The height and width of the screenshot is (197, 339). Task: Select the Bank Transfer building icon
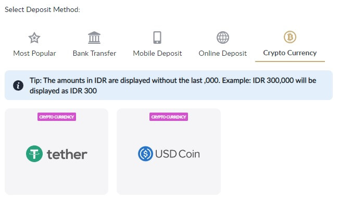(94, 38)
